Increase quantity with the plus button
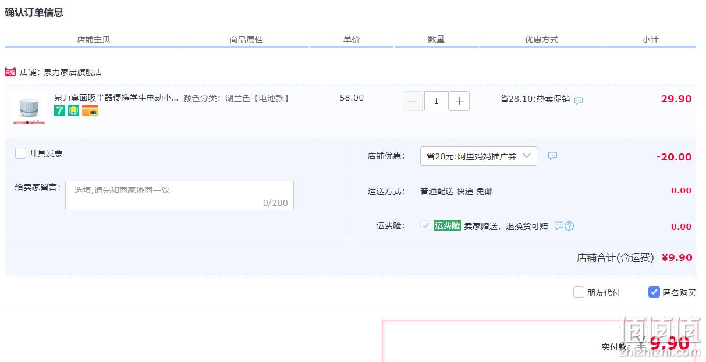706x362 pixels. coord(460,101)
